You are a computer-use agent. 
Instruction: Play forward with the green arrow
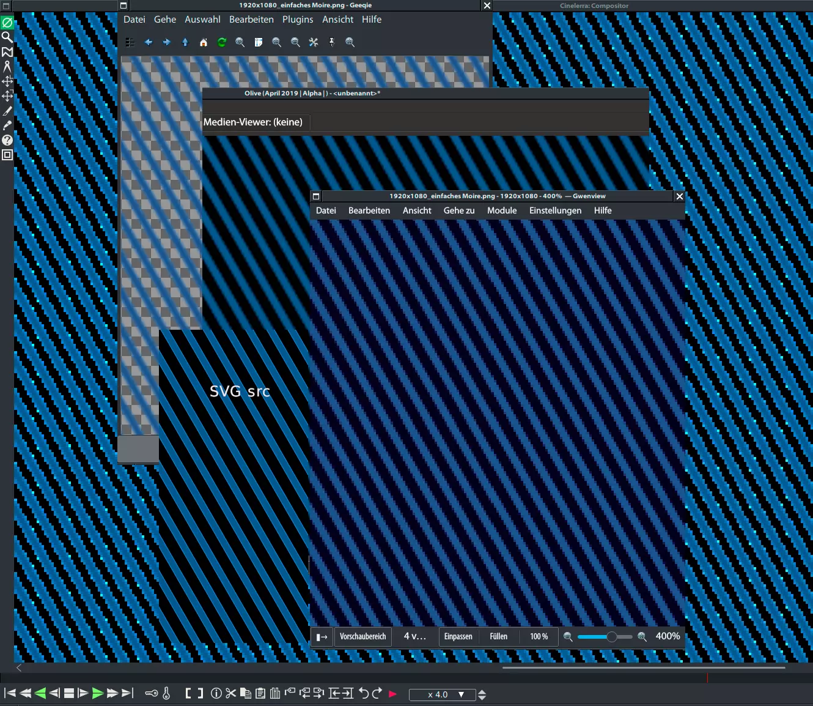pos(98,693)
